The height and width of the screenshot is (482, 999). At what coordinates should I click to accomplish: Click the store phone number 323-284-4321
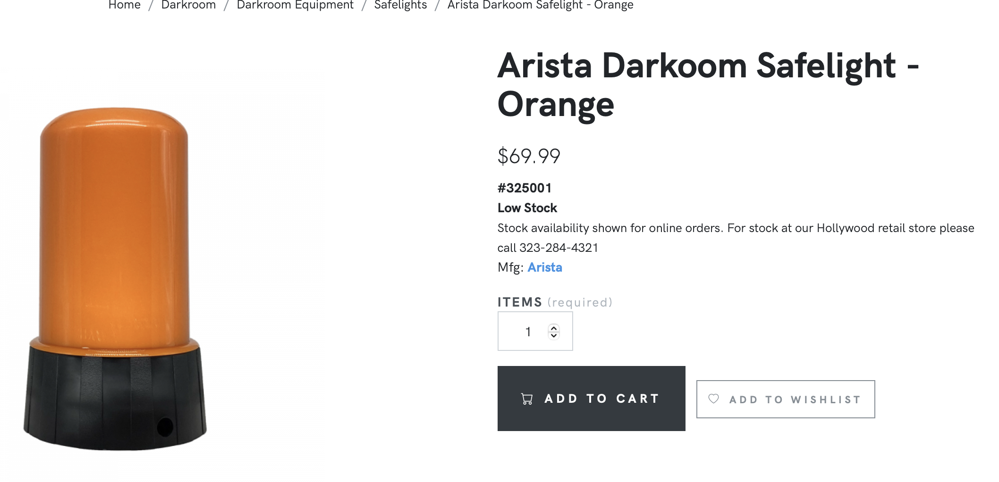tap(559, 248)
